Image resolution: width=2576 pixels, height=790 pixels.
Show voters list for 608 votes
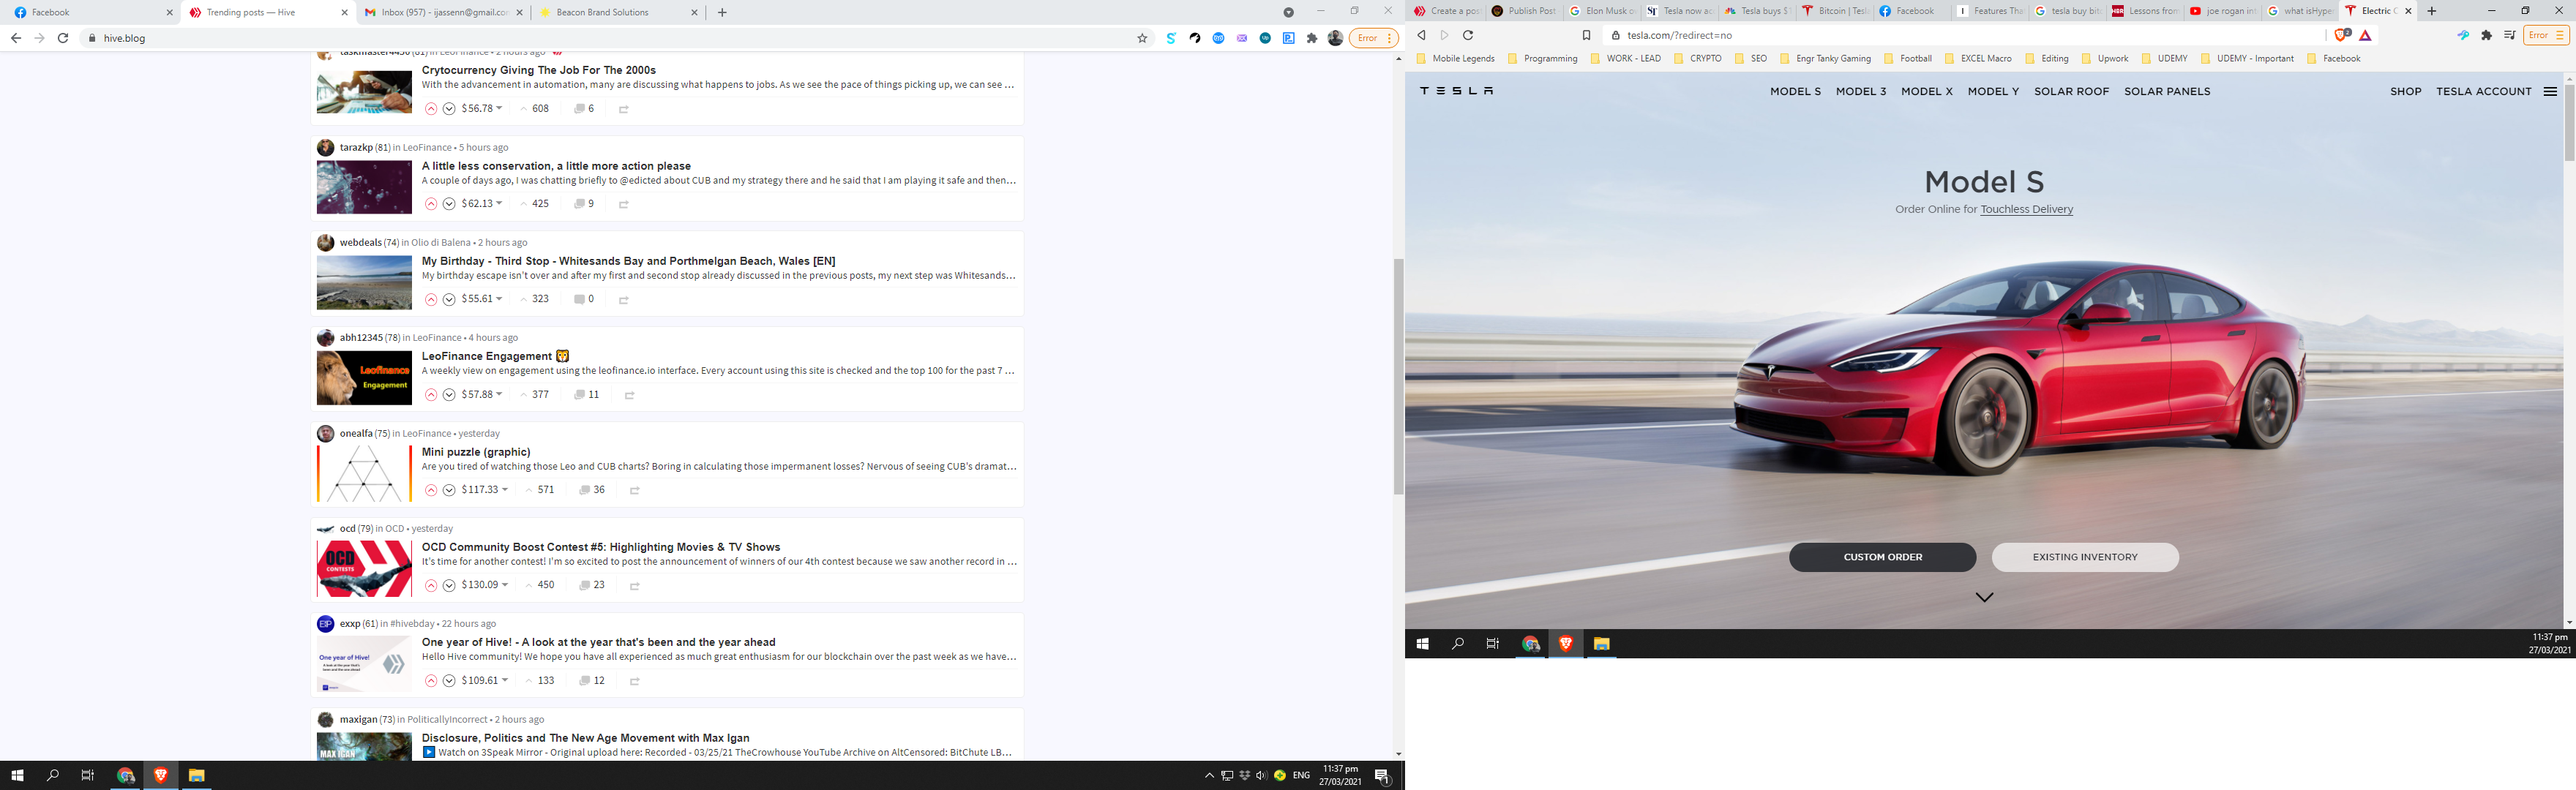click(534, 109)
